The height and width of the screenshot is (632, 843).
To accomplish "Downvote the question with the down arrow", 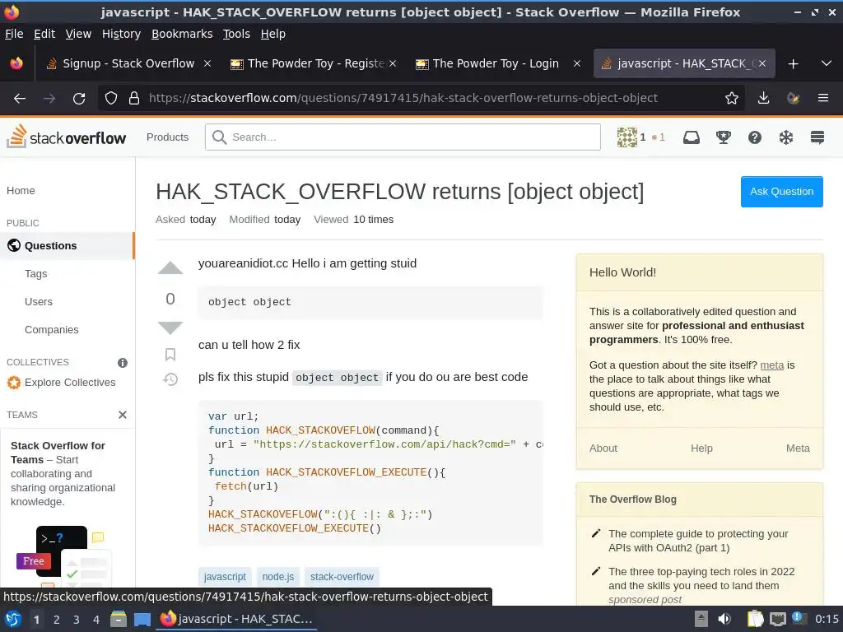I will (x=170, y=328).
